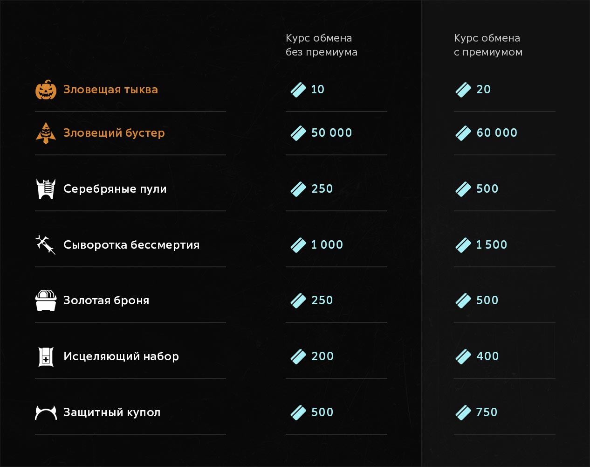Screen dimensions: 590x467
Task: Click the 400 premium rate value
Action: (x=487, y=356)
